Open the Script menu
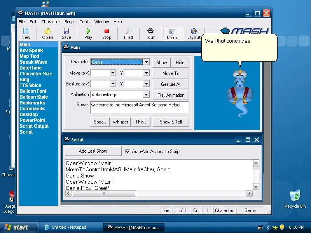The height and width of the screenshot is (233, 311). [x=70, y=22]
